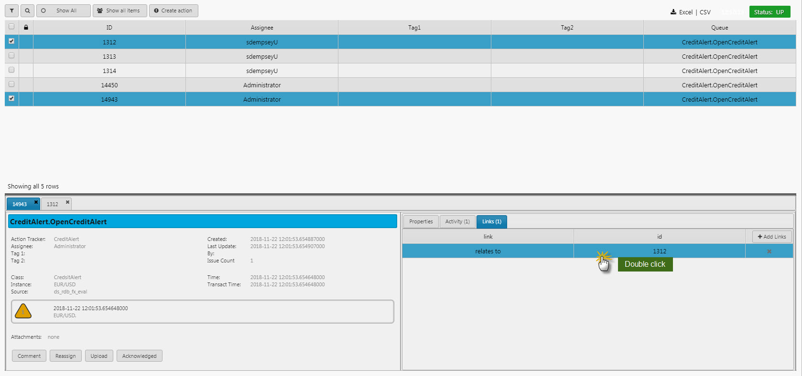Download data as Excel
802x376 pixels.
(682, 12)
